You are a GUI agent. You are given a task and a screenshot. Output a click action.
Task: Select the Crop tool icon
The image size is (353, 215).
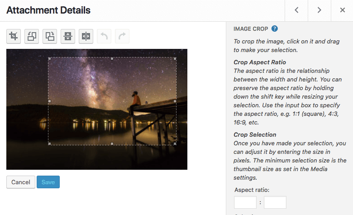coord(14,36)
